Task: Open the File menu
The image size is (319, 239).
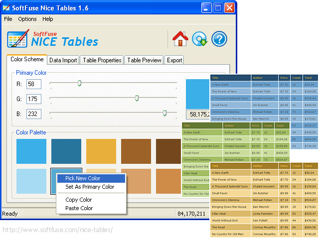Action: click(8, 19)
